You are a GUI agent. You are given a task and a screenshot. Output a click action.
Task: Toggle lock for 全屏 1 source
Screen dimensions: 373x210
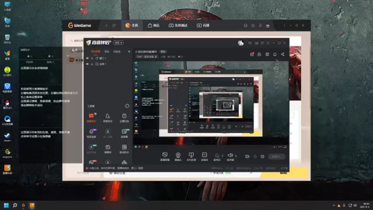click(x=92, y=64)
